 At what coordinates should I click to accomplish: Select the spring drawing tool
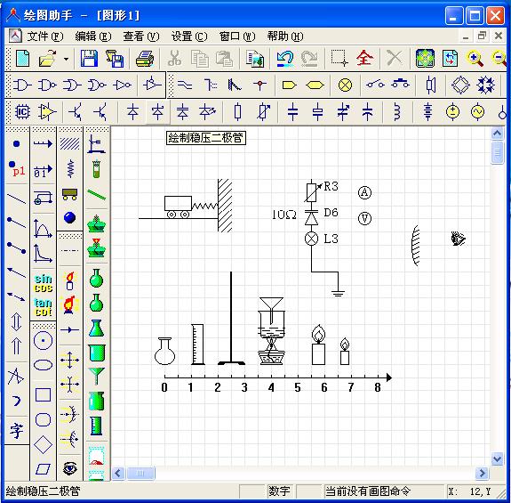[69, 169]
